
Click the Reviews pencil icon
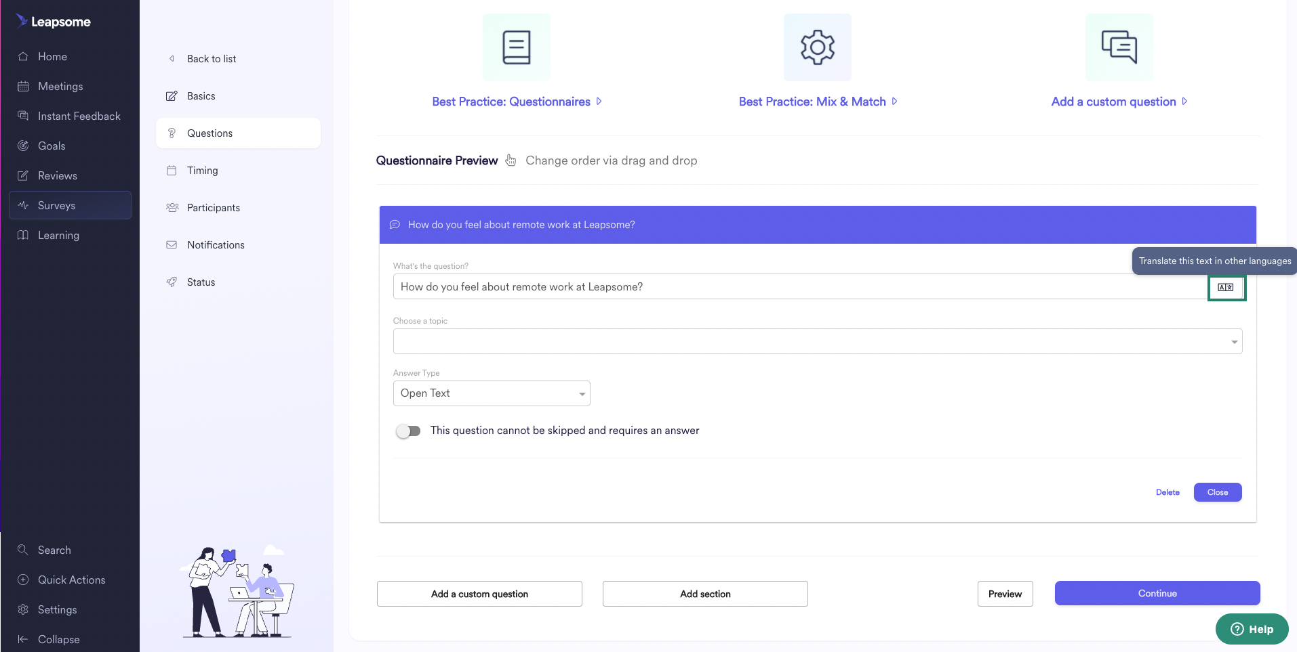click(23, 175)
